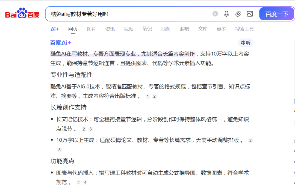The image size is (295, 190).
Task: Click the 功能亮点 heading
Action: [63, 161]
